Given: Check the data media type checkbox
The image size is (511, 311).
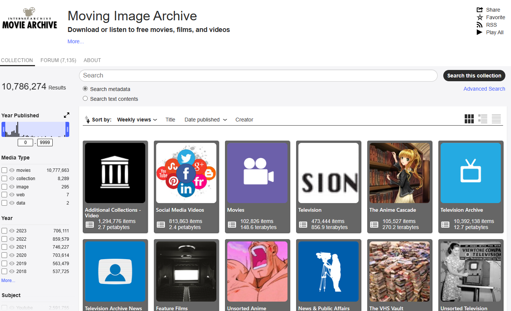Looking at the screenshot, I should pyautogui.click(x=5, y=203).
